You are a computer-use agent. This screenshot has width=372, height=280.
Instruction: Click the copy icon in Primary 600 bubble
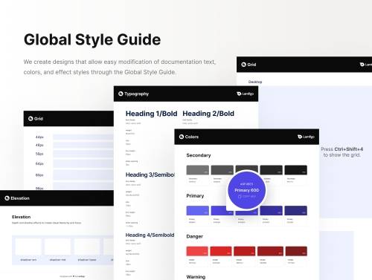tap(240, 197)
